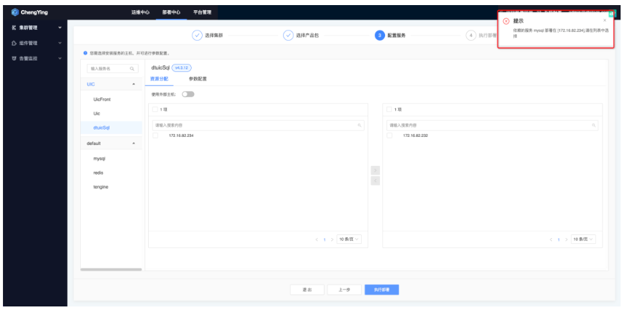Select page 1 in left panel pagination

coord(325,239)
